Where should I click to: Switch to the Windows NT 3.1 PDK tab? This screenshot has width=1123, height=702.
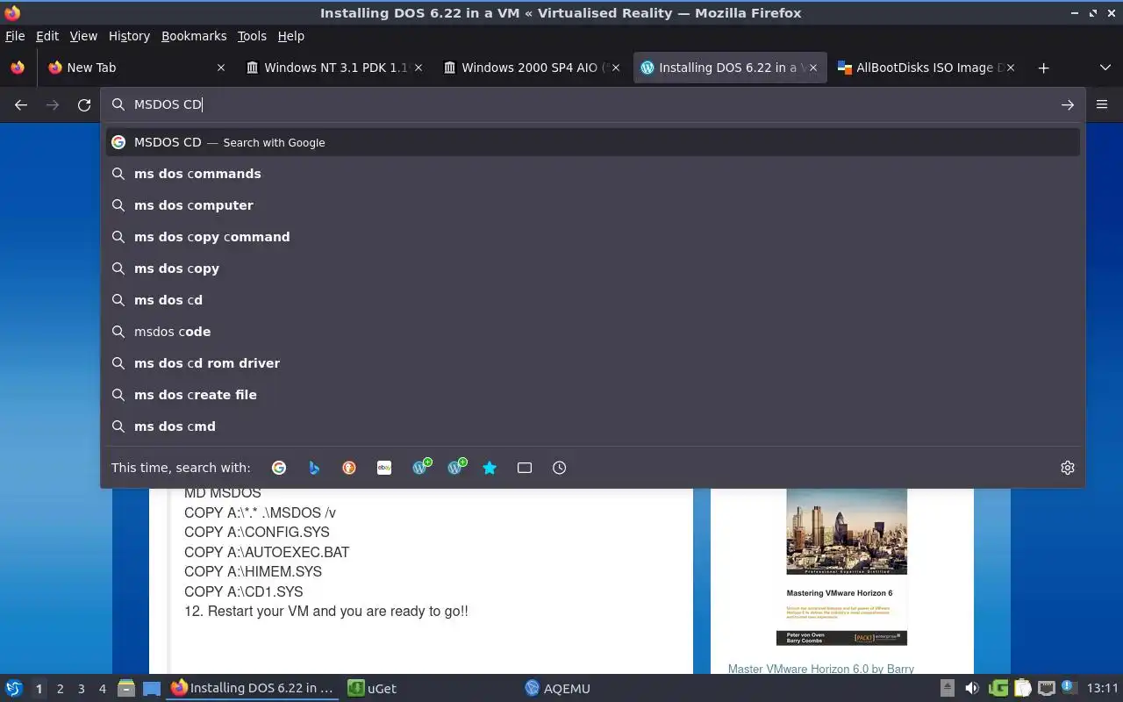333,68
